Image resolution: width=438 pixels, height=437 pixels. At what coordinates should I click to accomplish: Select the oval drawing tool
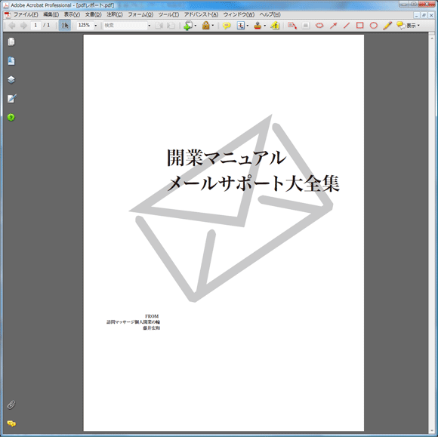coord(374,26)
